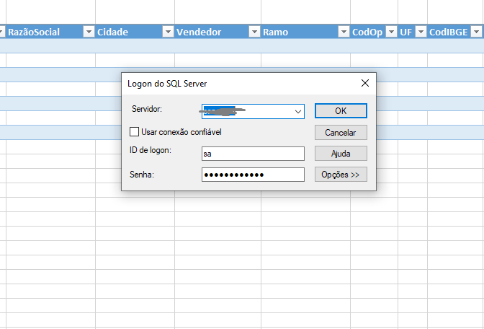
Task: Open the UF column filter dropdown
Action: 421,32
